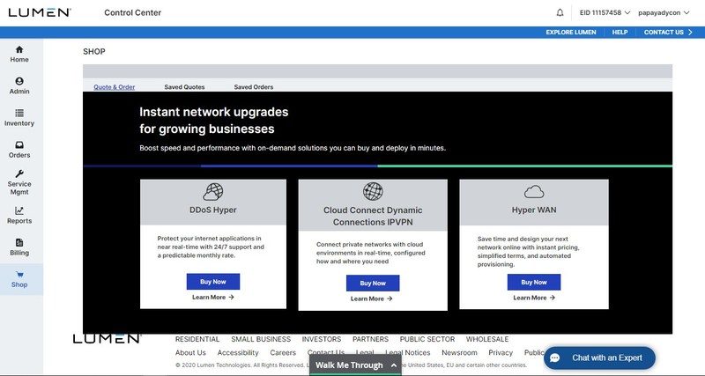Screen dimensions: 705x376
Task: Click the Lumen logo in the footer
Action: (x=107, y=339)
